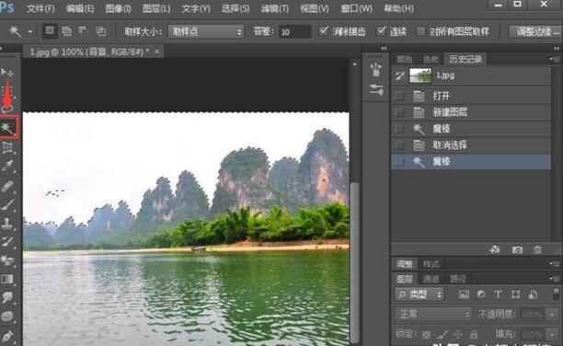Select the Move tool
The height and width of the screenshot is (346, 563).
point(7,73)
